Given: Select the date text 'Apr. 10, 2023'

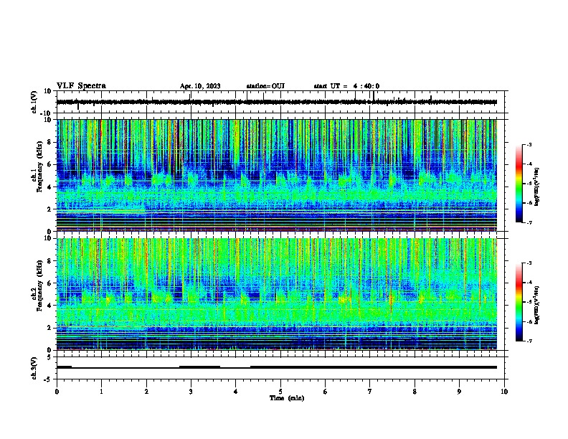Looking at the screenshot, I should tap(200, 86).
